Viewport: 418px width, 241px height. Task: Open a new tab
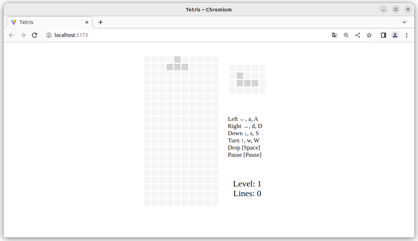(x=101, y=22)
